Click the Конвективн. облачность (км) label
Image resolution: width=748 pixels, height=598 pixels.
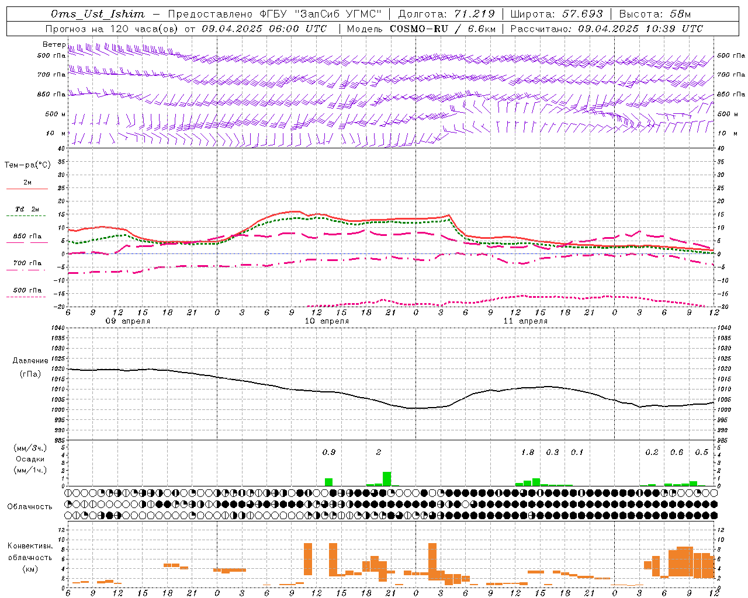click(x=30, y=557)
